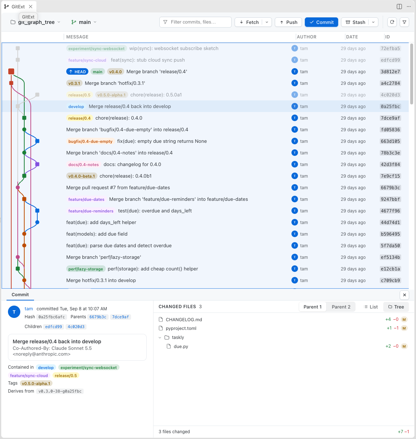
Task: Click the v0.5.0-alpha.1 tag in details
Action: coord(36,384)
